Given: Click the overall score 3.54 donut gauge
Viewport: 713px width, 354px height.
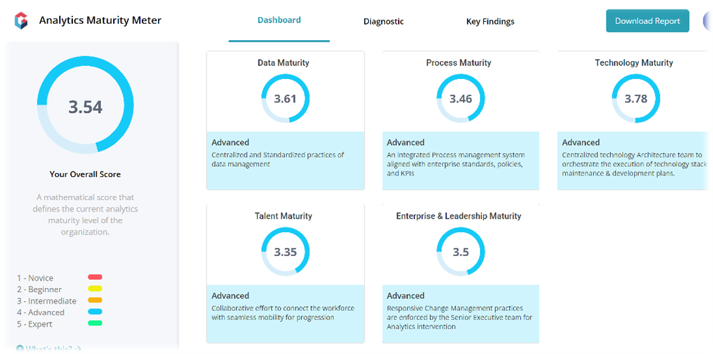Looking at the screenshot, I should coord(85,107).
